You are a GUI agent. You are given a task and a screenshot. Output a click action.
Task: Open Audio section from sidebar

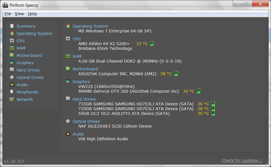point(22,85)
